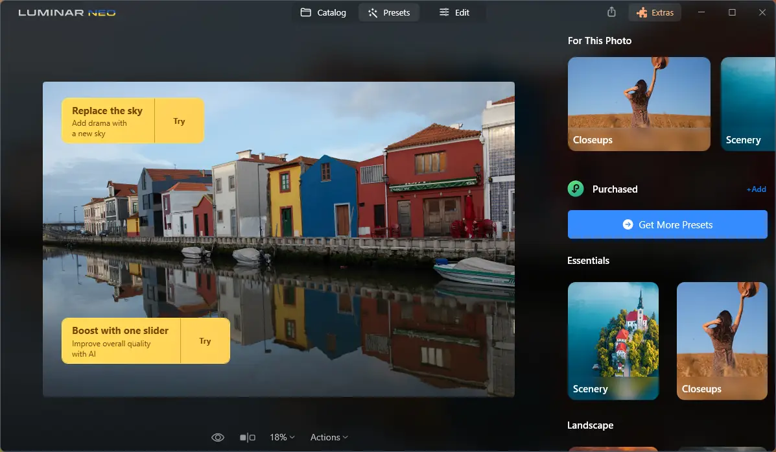The width and height of the screenshot is (776, 452).
Task: Minimize the Luminar Neo window
Action: [x=701, y=12]
